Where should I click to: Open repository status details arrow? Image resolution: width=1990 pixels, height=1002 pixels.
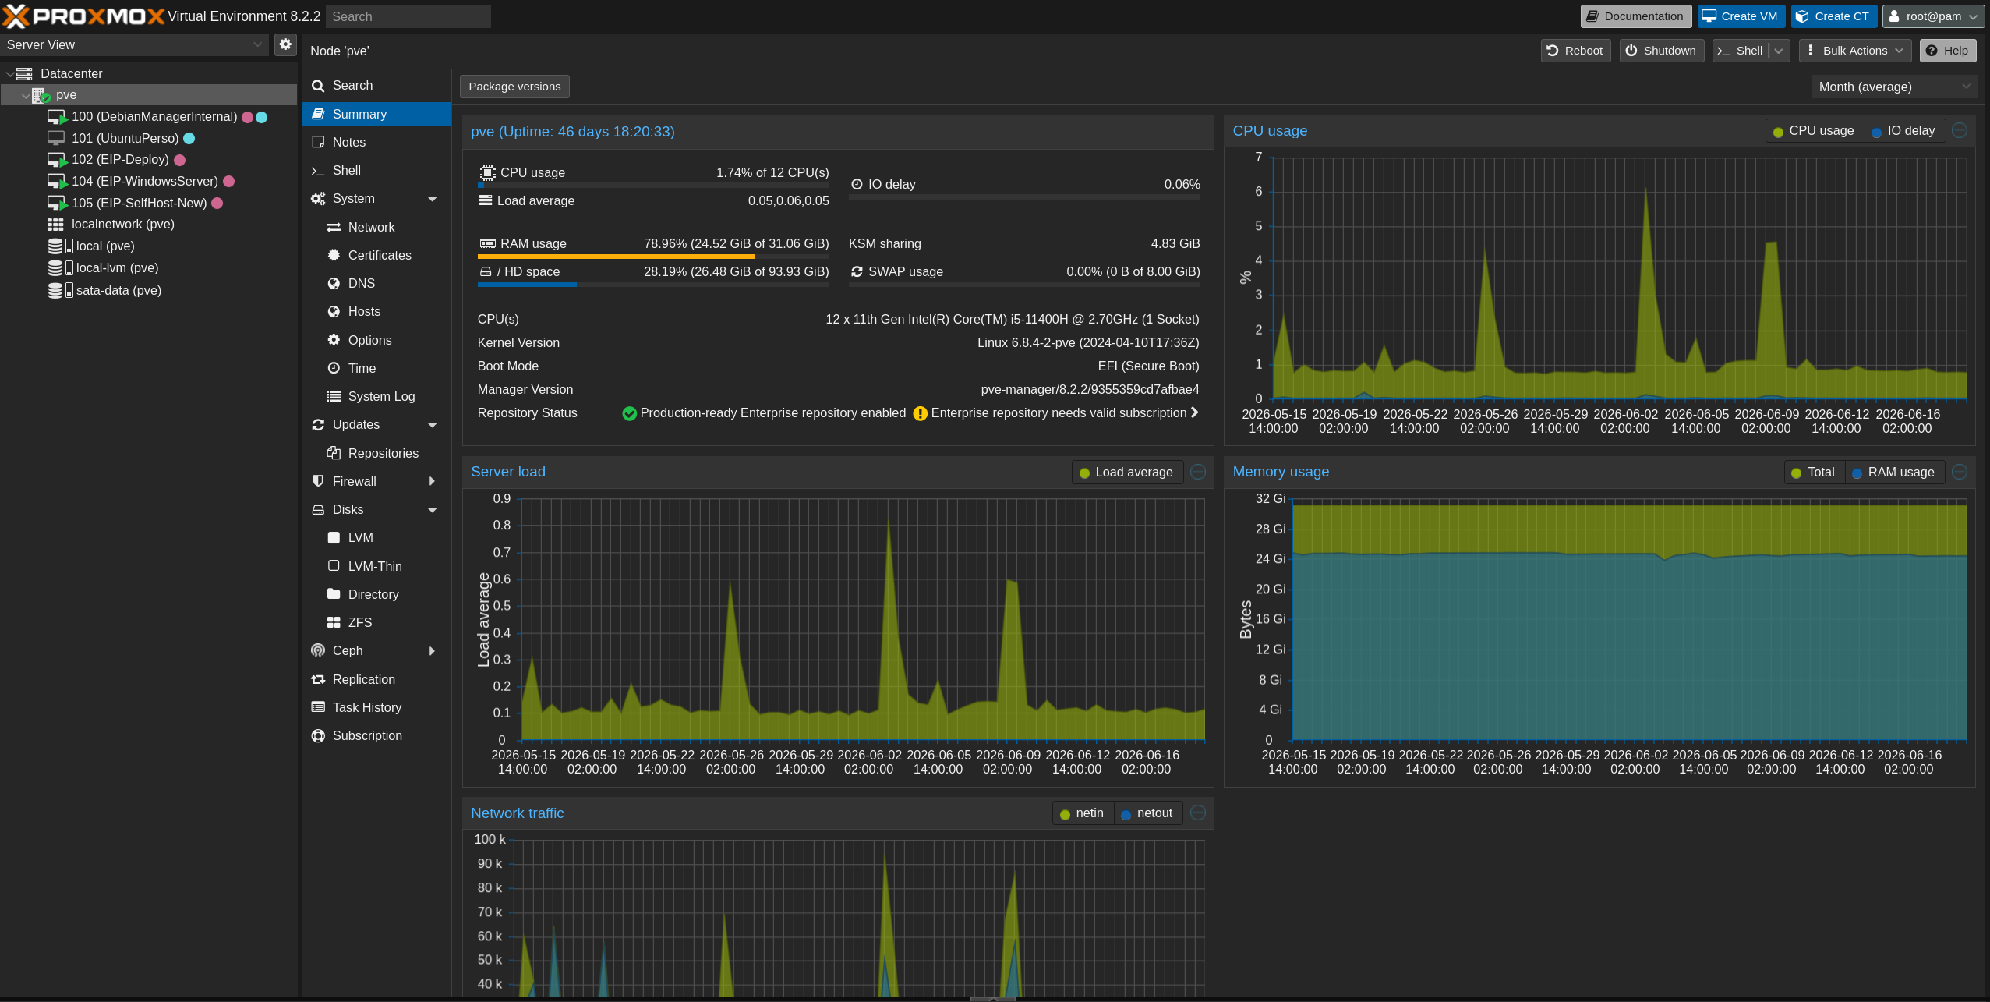1194,412
